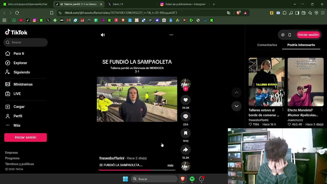Viewport: 327px width, 184px height.
Task: Open the Gmail bookmark
Action: (68, 20)
